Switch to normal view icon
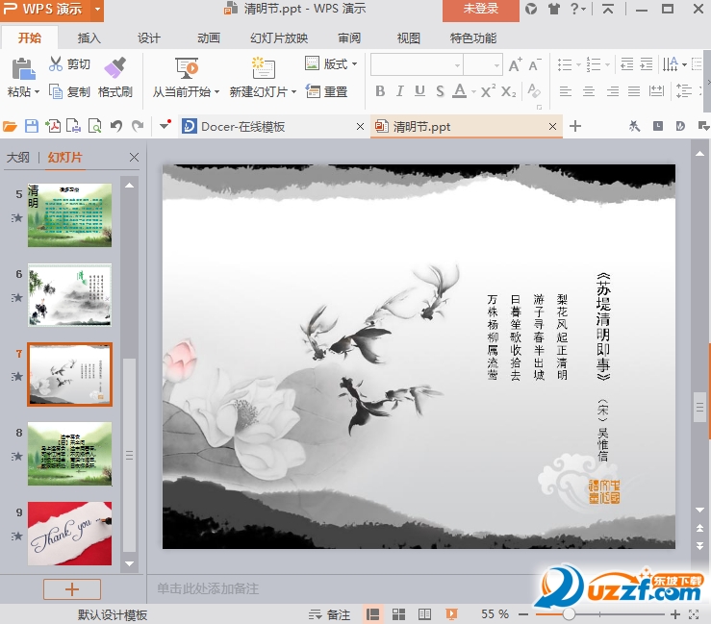Viewport: 711px width, 624px height. point(372,614)
